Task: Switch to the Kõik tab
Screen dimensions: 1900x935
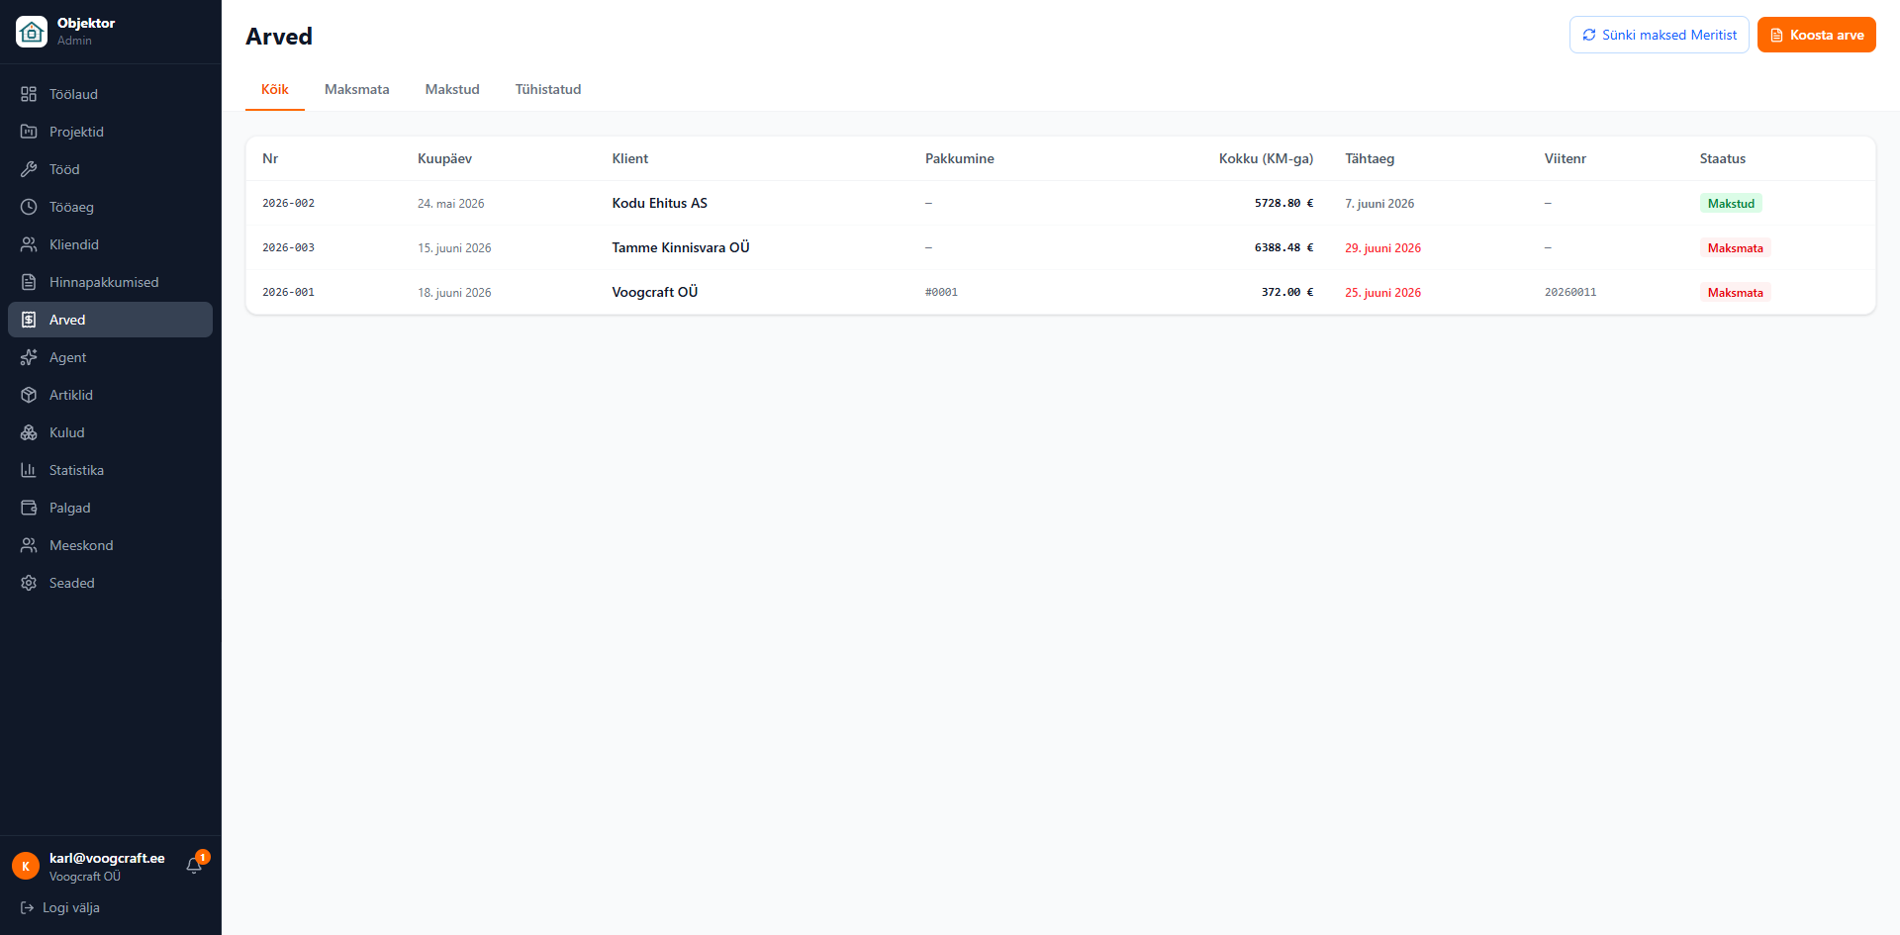Action: 275,89
